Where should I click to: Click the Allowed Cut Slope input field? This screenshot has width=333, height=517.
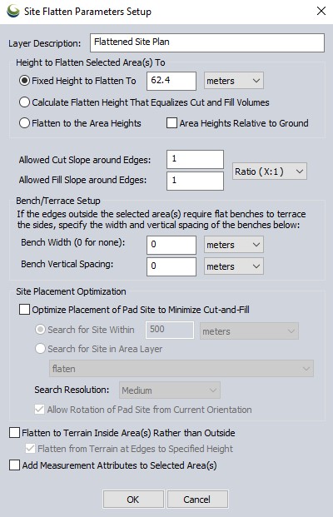[x=195, y=160]
